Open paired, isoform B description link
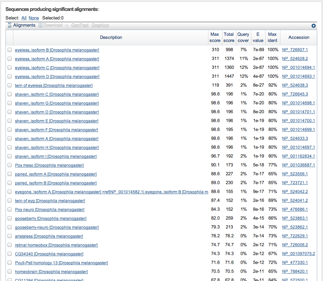 tap(56, 183)
